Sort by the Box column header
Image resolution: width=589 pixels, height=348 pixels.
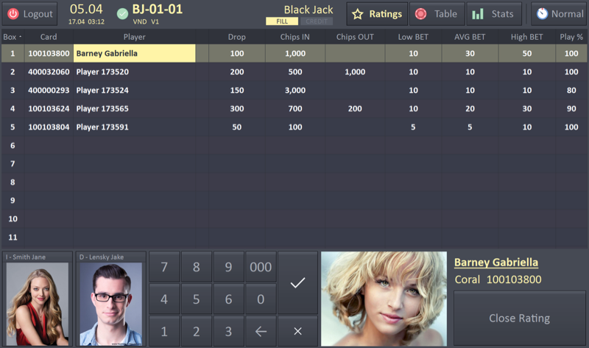[x=12, y=37]
